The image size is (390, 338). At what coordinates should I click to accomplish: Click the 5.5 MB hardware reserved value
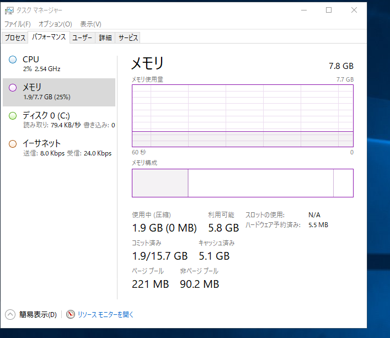coord(318,225)
